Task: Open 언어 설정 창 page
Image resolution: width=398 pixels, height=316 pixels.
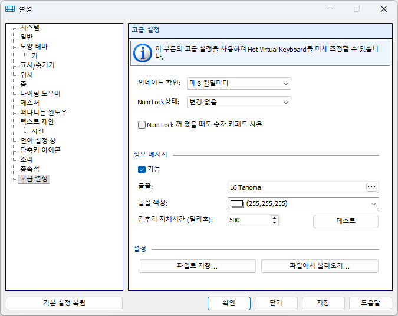Action: (x=38, y=141)
